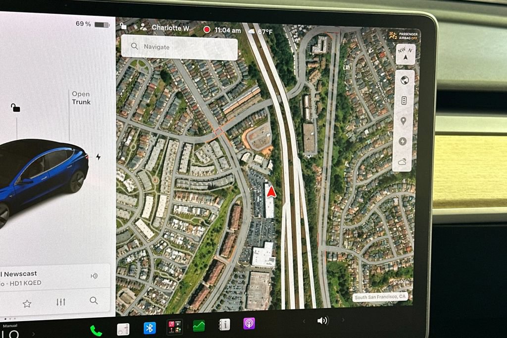
Task: Show points of interest with pin icon
Action: click(403, 121)
